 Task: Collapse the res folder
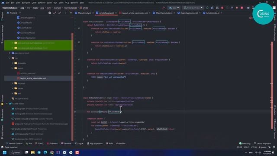pos(10,58)
